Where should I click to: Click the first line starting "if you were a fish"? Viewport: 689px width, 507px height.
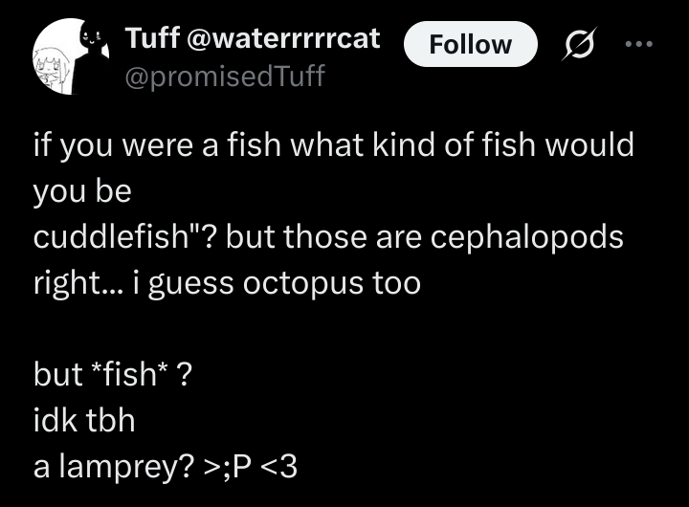(x=334, y=145)
